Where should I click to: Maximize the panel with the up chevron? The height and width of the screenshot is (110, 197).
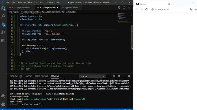(124, 76)
